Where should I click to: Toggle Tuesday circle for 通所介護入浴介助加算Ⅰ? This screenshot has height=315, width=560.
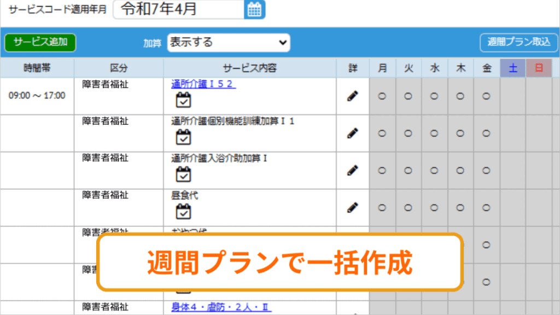pos(408,171)
